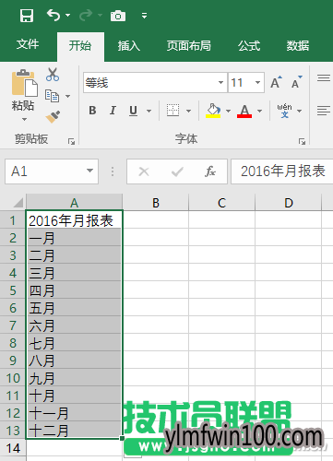Click the camera screenshot icon

click(118, 16)
